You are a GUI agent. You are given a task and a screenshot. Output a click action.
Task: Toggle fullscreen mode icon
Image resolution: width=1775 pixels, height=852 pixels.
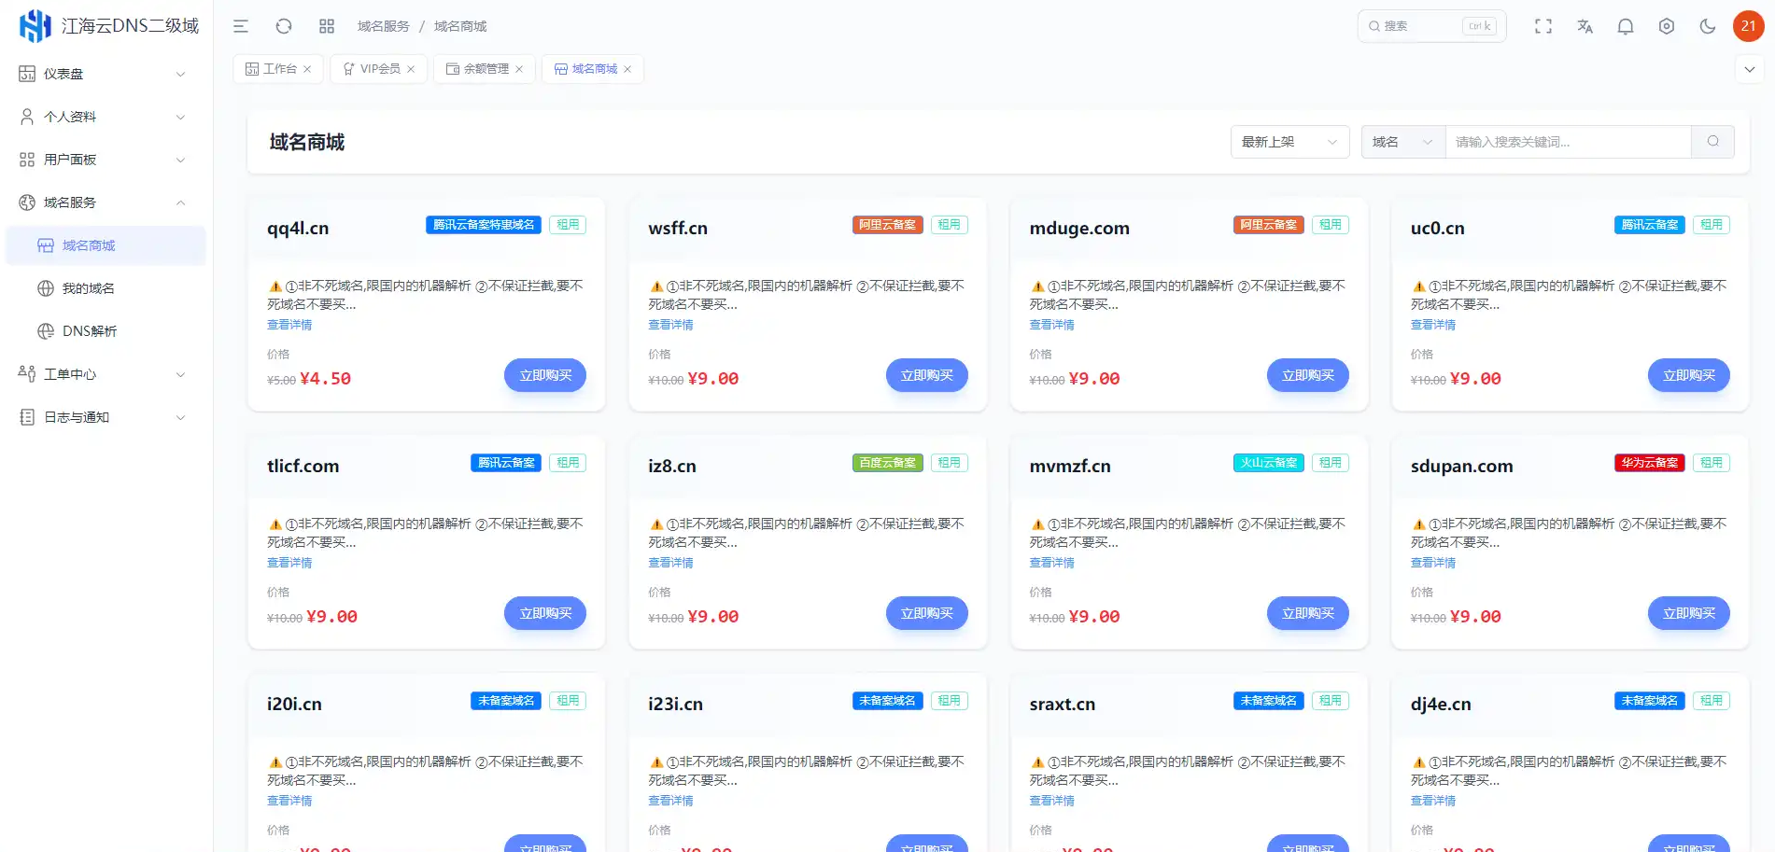[1543, 26]
